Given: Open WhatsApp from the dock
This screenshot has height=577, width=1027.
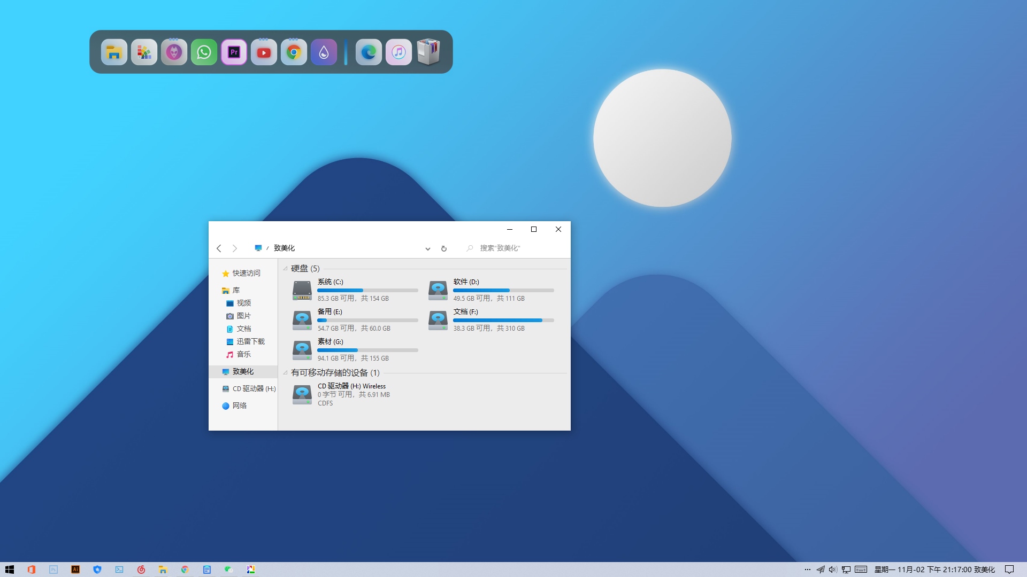Looking at the screenshot, I should (204, 52).
